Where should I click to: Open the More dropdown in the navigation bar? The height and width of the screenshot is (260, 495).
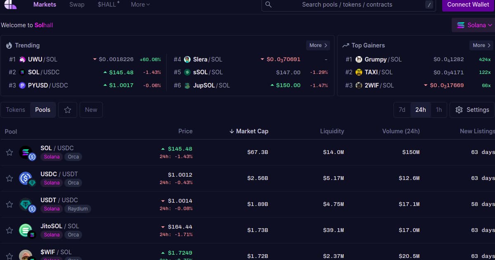140,5
